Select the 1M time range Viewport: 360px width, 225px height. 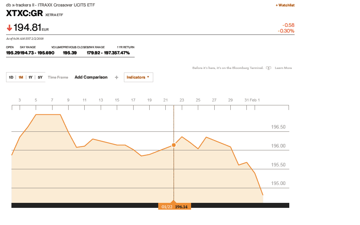tap(21, 77)
